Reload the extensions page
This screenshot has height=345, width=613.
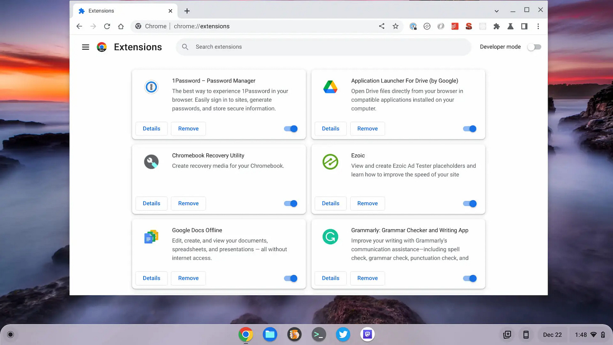coord(107,26)
